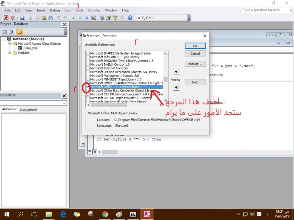294x220 pixels.
Task: Click the View Microsoft Access toolbar icon
Action: (6, 18)
